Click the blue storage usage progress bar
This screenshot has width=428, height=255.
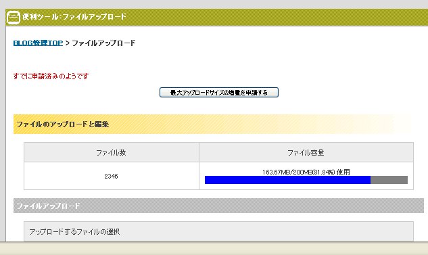point(287,180)
